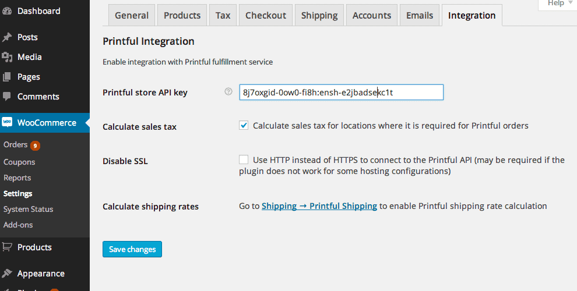Click the help tooltip icon beside API key

(228, 91)
